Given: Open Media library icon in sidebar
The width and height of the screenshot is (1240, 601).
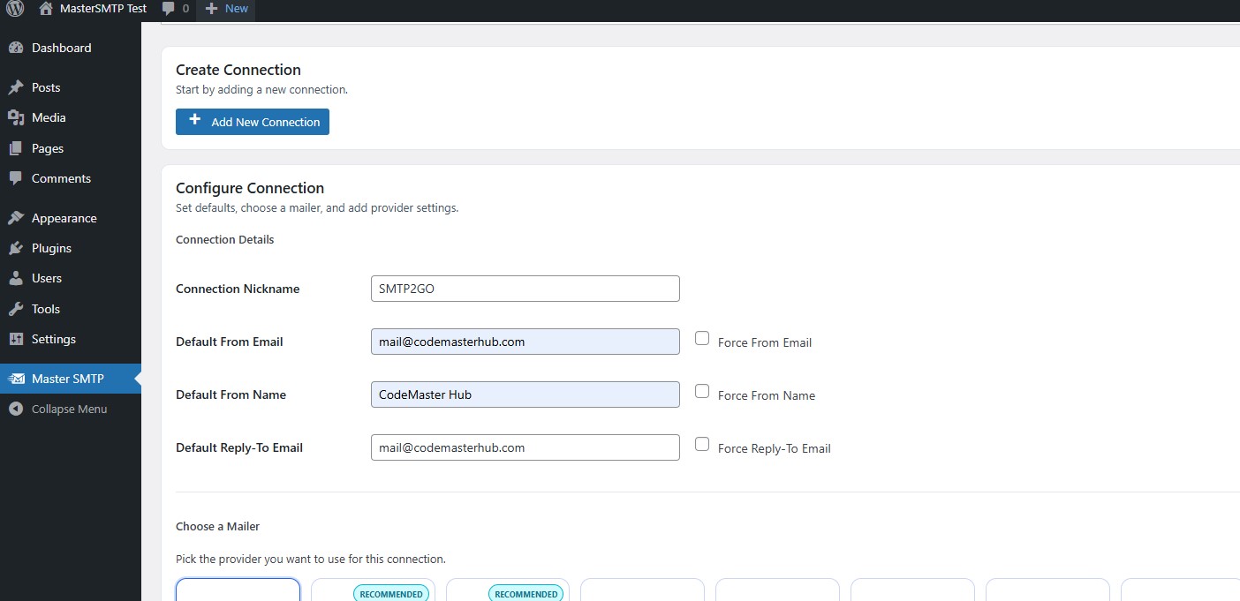Looking at the screenshot, I should pyautogui.click(x=16, y=117).
